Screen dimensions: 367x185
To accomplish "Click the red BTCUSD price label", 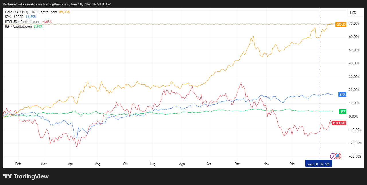I will click(339, 123).
